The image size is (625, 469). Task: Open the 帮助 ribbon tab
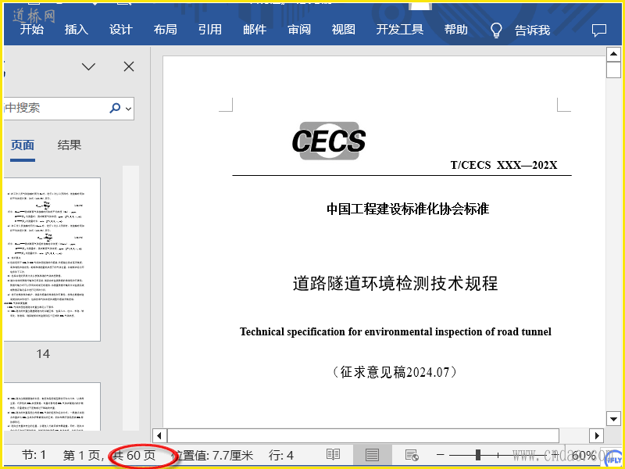pyautogui.click(x=456, y=30)
